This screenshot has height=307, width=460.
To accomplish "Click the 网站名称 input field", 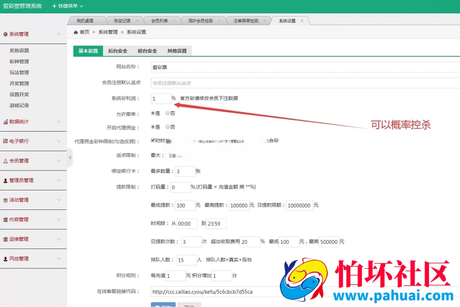I will coord(217,67).
